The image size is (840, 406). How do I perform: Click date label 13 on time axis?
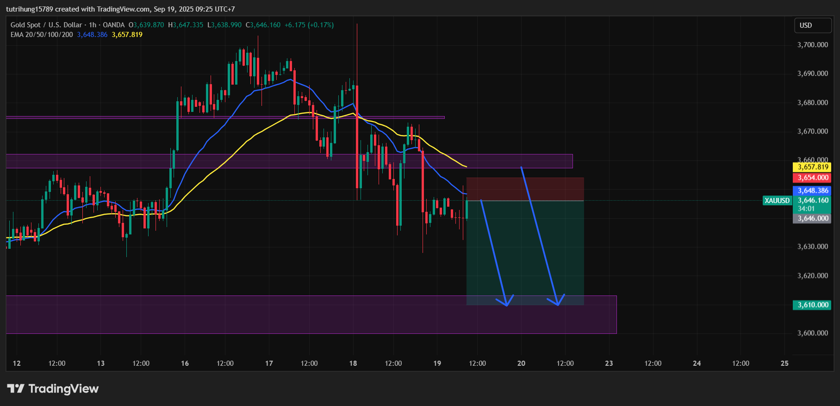pyautogui.click(x=101, y=363)
